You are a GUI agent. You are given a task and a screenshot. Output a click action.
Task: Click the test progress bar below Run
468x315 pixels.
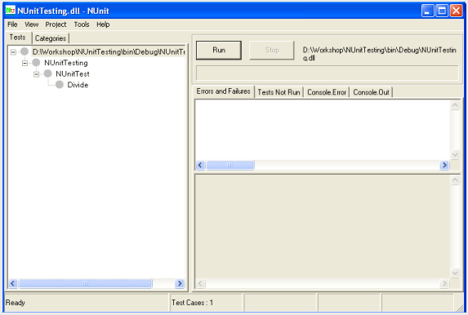tap(328, 73)
